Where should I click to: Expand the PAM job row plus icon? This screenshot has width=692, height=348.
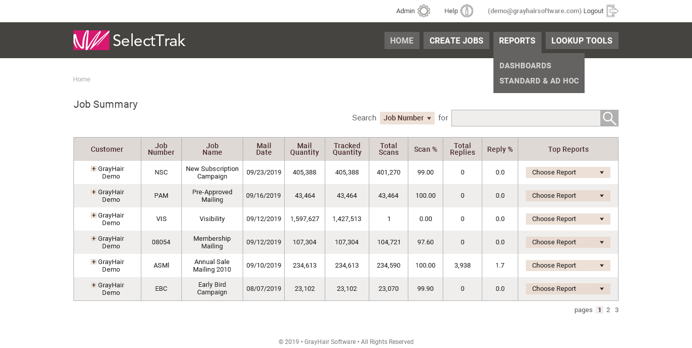tap(94, 192)
